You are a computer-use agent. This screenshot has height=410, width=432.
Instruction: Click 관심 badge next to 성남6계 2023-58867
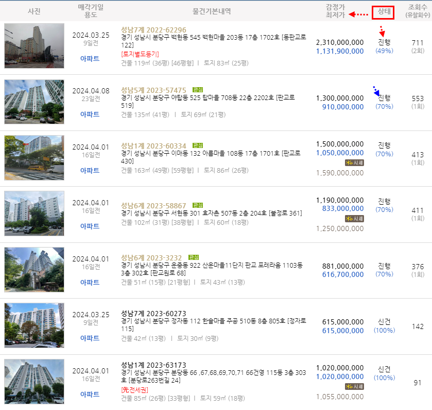pyautogui.click(x=198, y=205)
